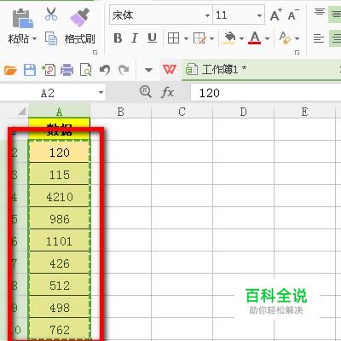Click the fx insert function button
341x341 pixels.
[x=168, y=92]
